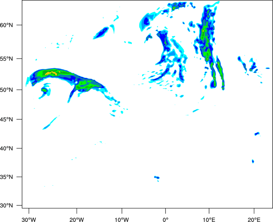Click the 55°N latitude label
Screen dimensions: 273x222
pyautogui.click(x=6, y=58)
